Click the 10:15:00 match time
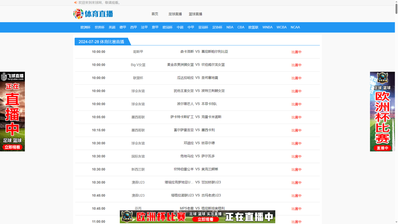Viewport: 398px width, 224px height. [98, 130]
